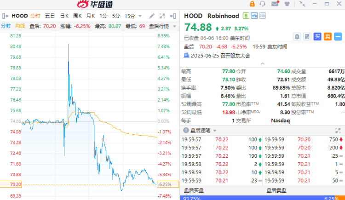Click the light blue minus button

(338, 36)
